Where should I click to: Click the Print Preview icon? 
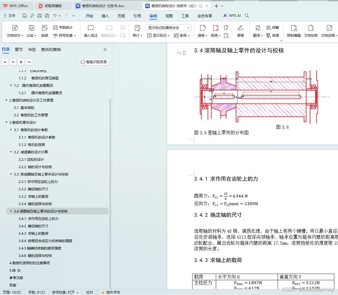47,16
